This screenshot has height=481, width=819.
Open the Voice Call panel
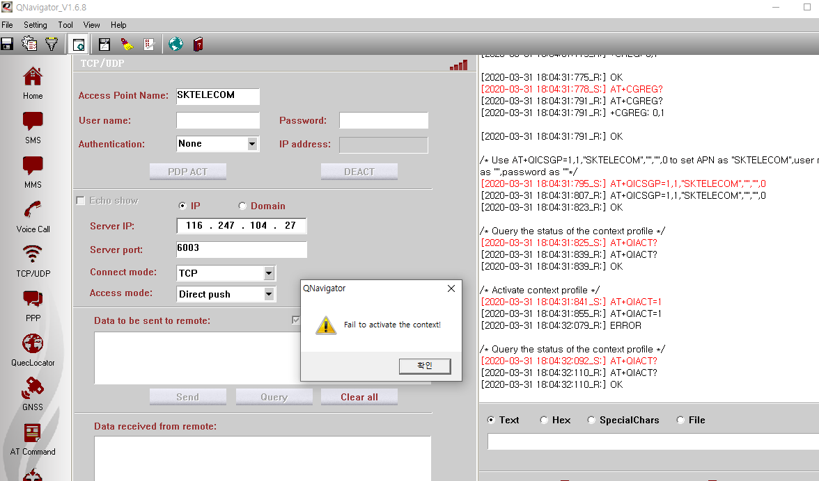32,215
